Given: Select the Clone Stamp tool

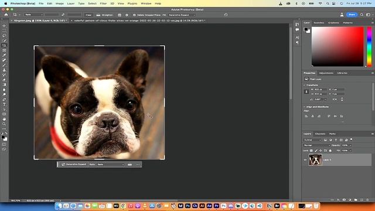Looking at the screenshot, I should [4, 70].
